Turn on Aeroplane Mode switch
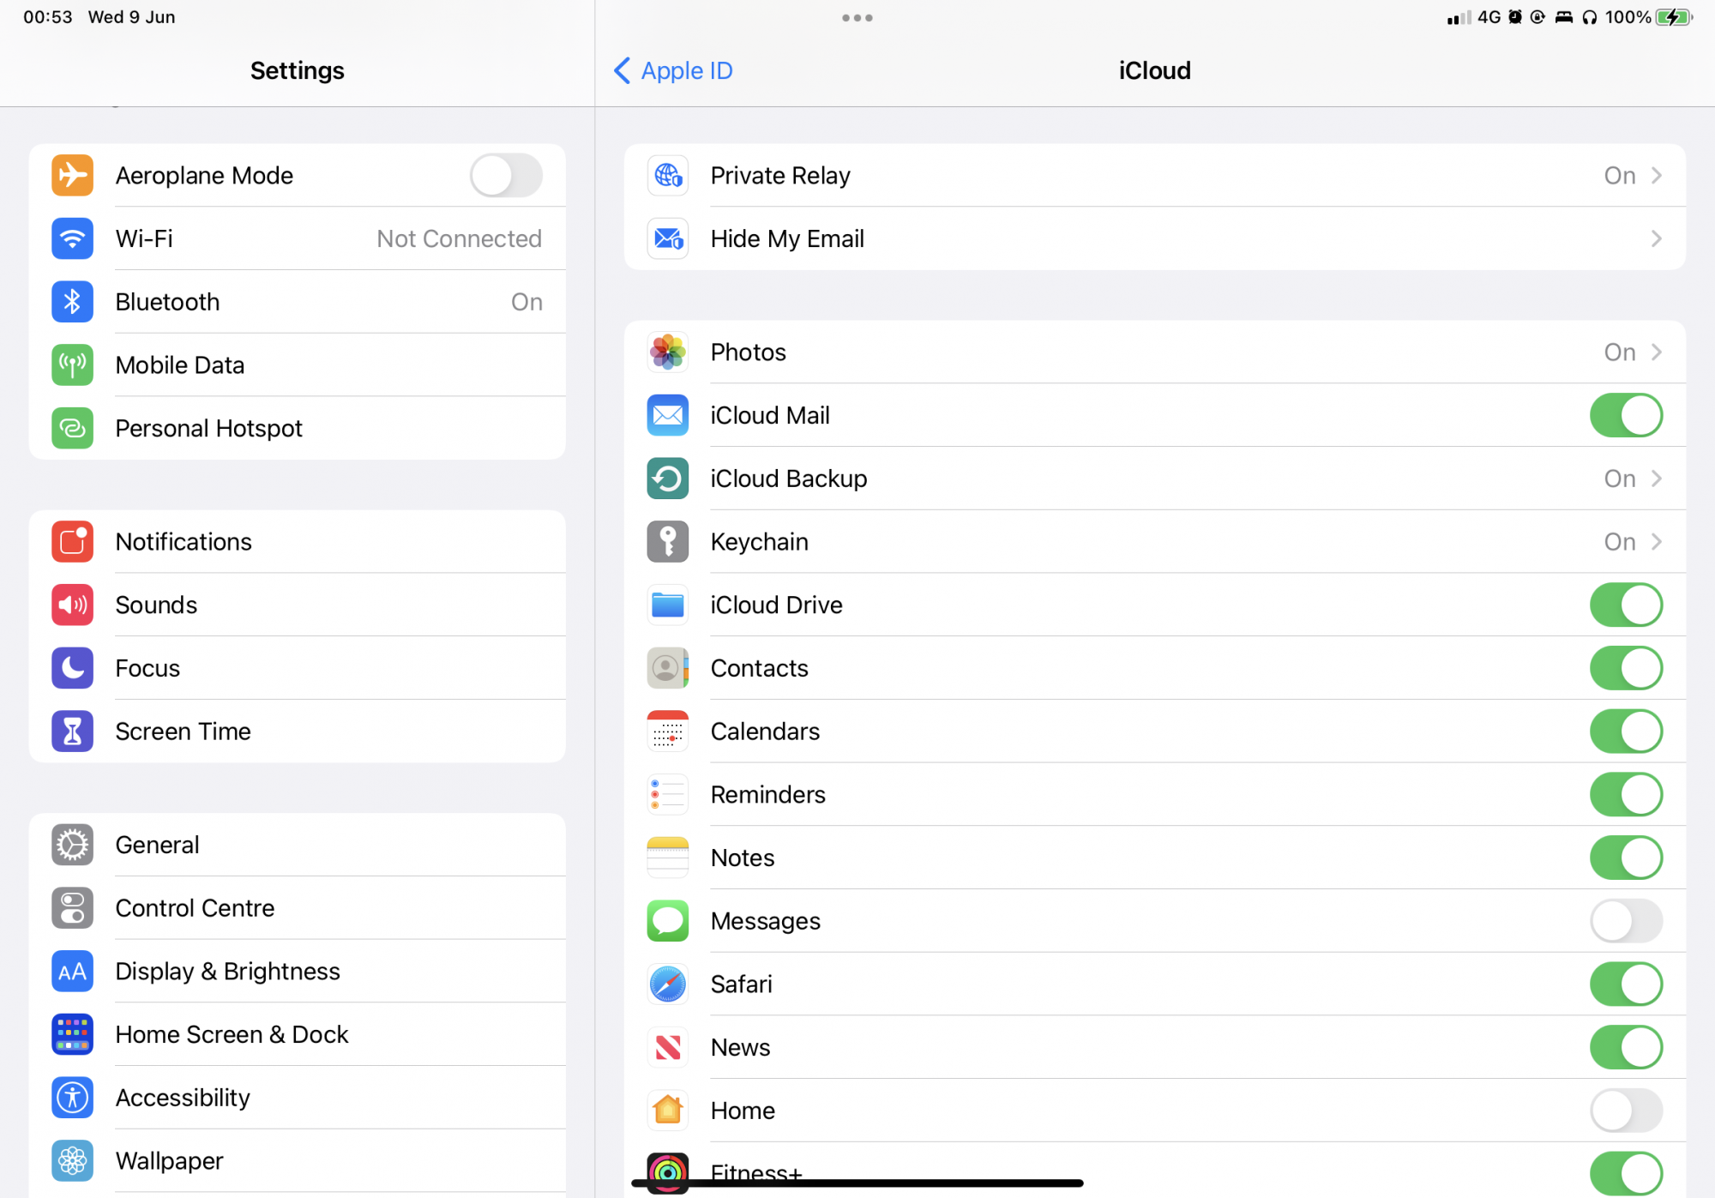Image resolution: width=1715 pixels, height=1198 pixels. (506, 175)
